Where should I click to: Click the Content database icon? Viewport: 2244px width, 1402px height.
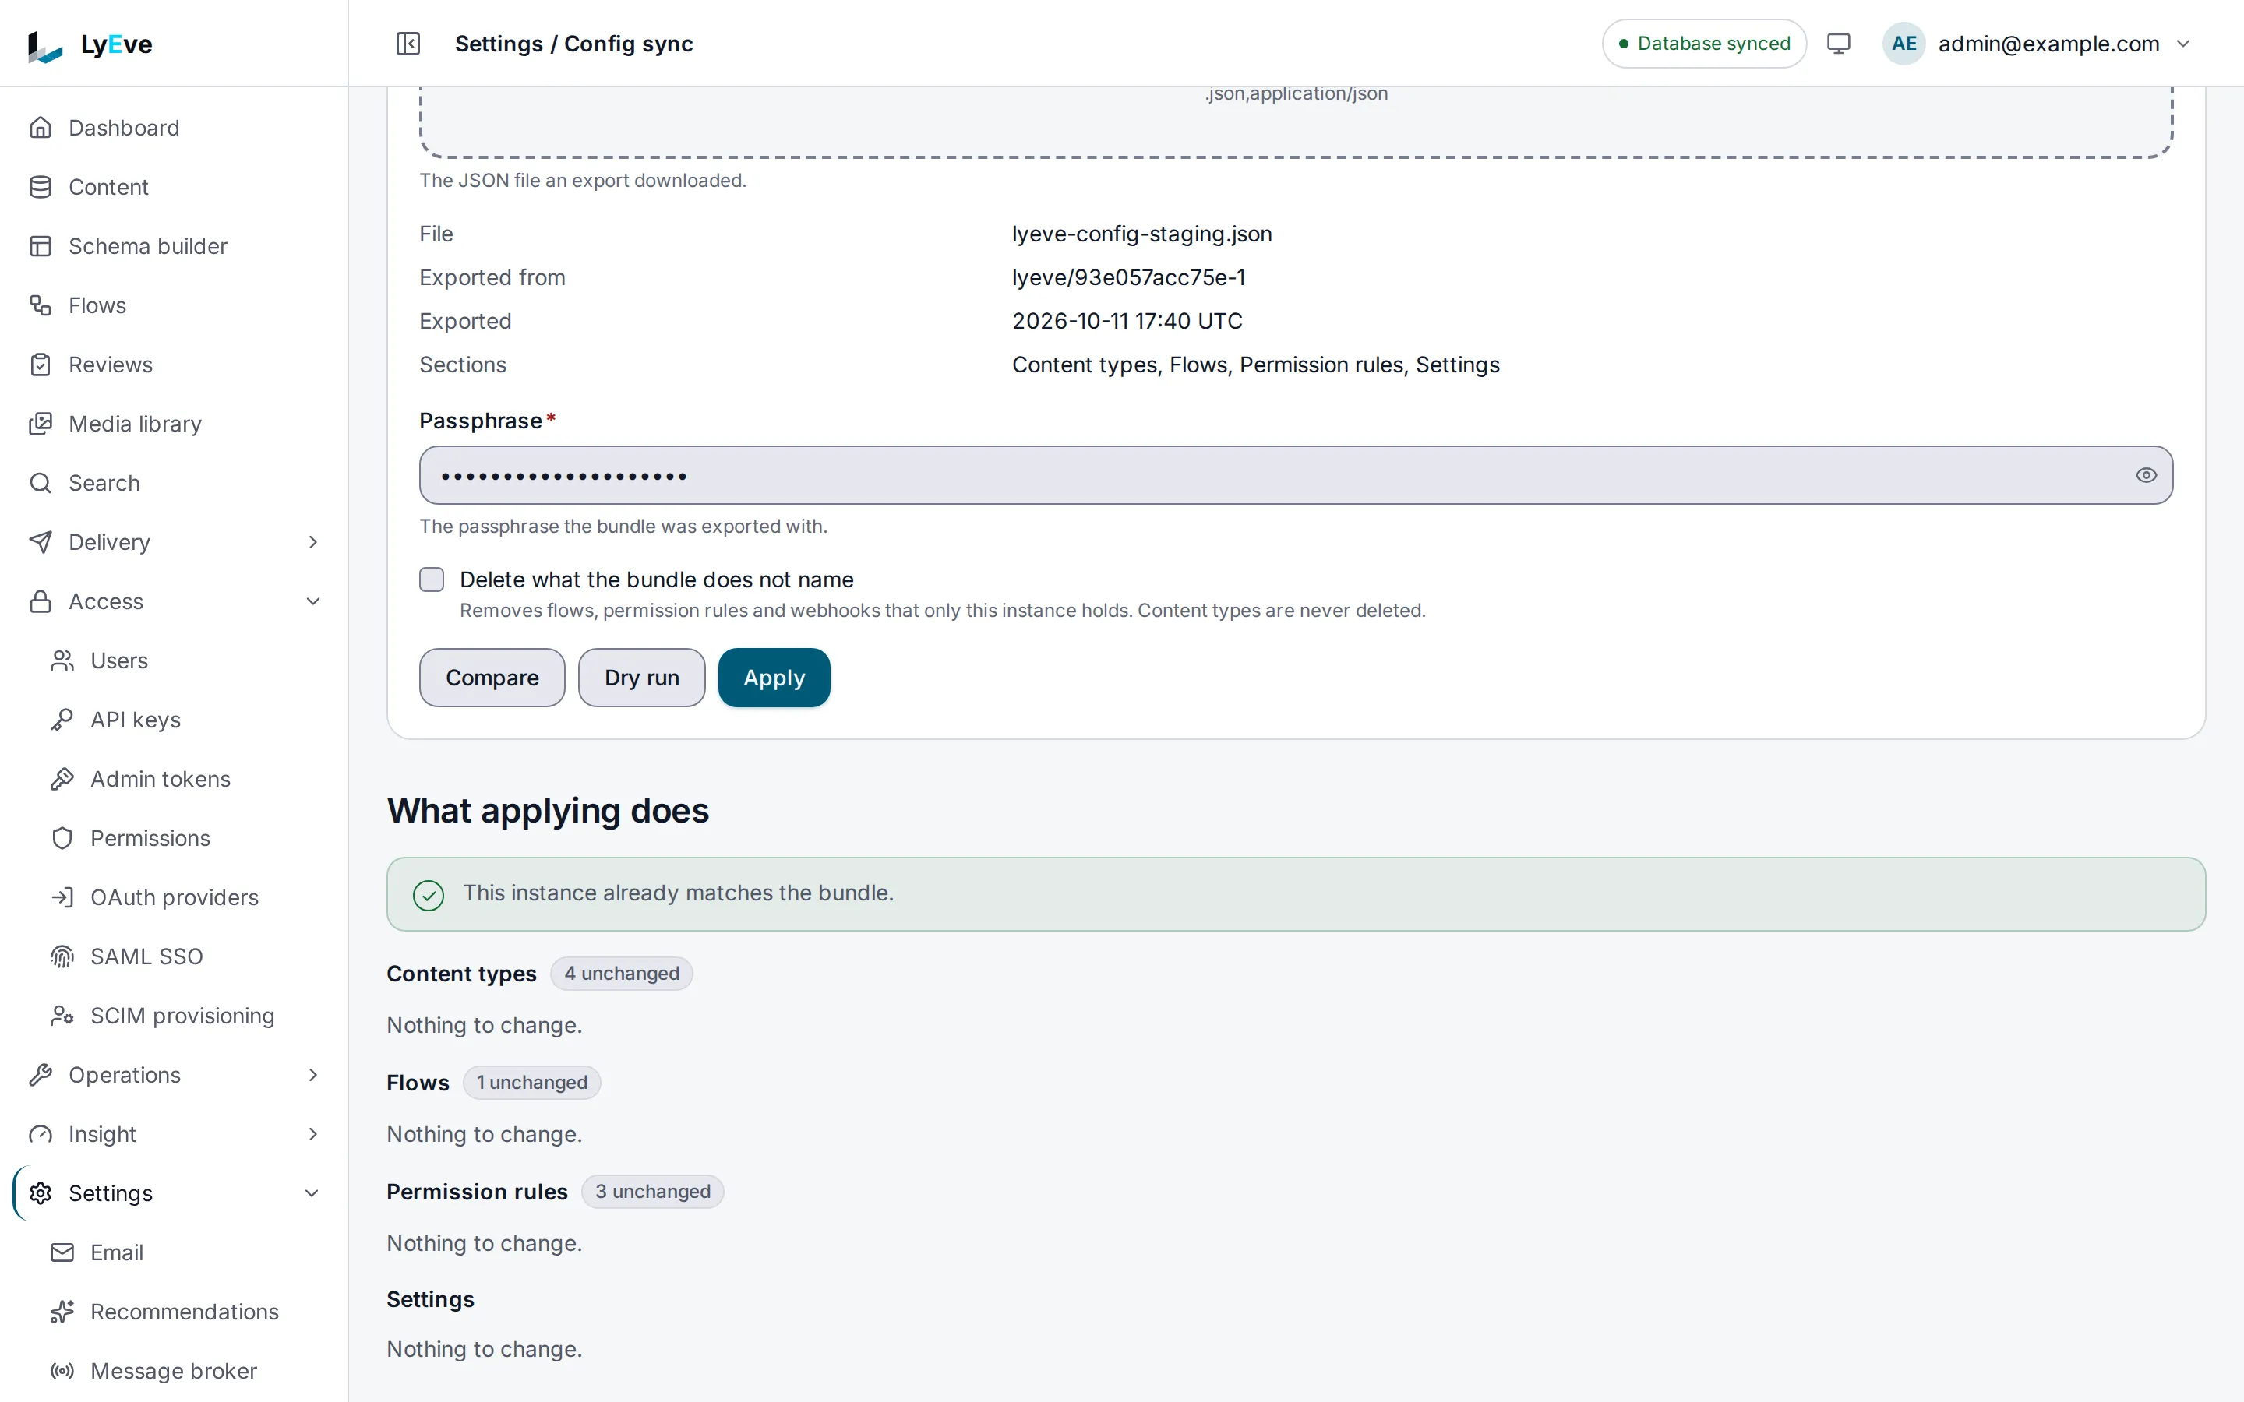click(41, 187)
